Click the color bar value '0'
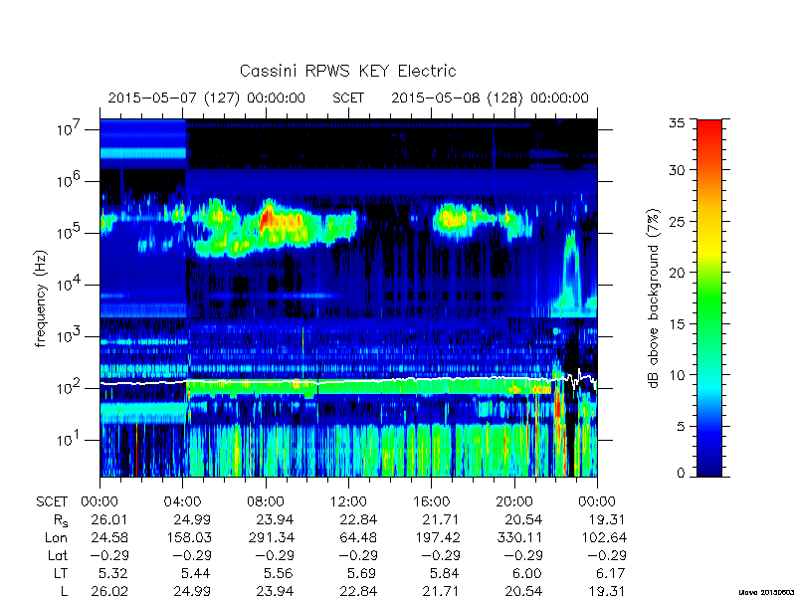The width and height of the screenshot is (796, 597). pyautogui.click(x=682, y=473)
